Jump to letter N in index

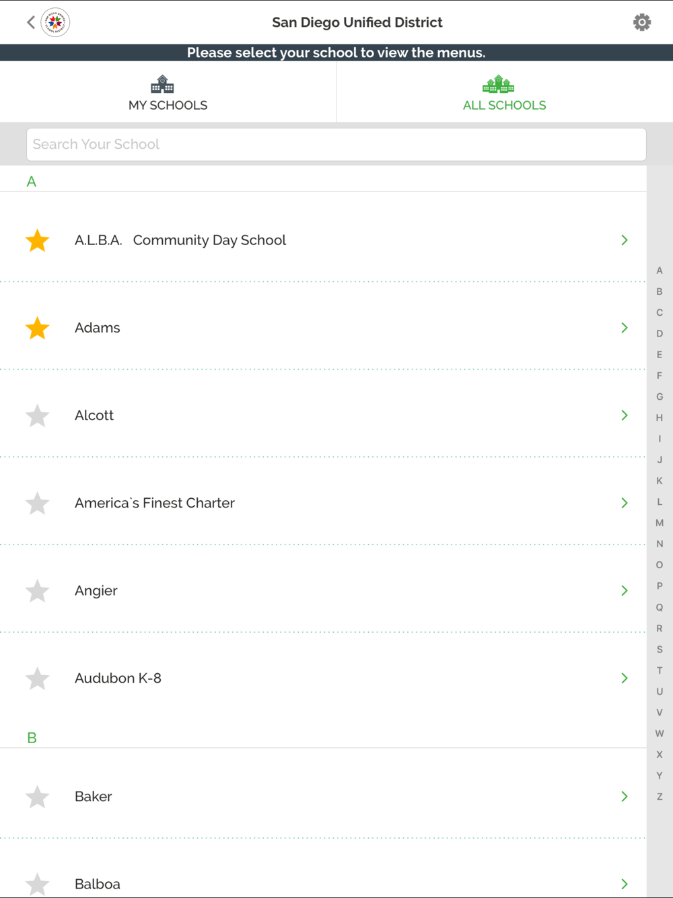point(660,544)
